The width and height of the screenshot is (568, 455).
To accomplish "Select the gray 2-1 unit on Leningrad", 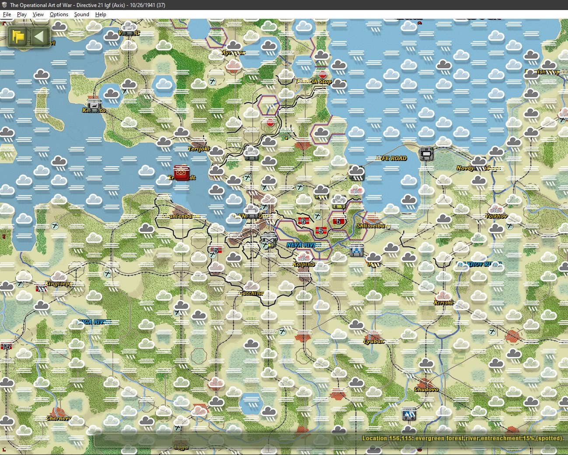I will [x=251, y=212].
